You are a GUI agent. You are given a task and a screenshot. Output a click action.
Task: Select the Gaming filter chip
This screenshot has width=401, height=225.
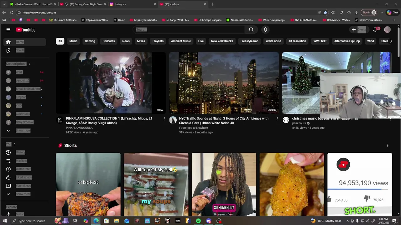[90, 41]
